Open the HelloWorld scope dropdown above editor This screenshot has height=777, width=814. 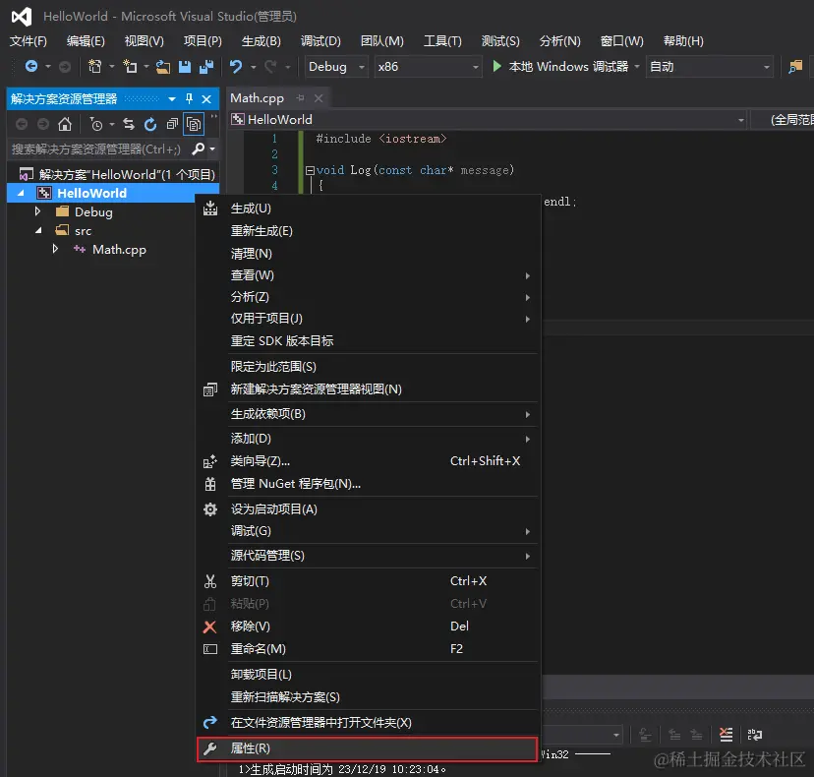[488, 120]
